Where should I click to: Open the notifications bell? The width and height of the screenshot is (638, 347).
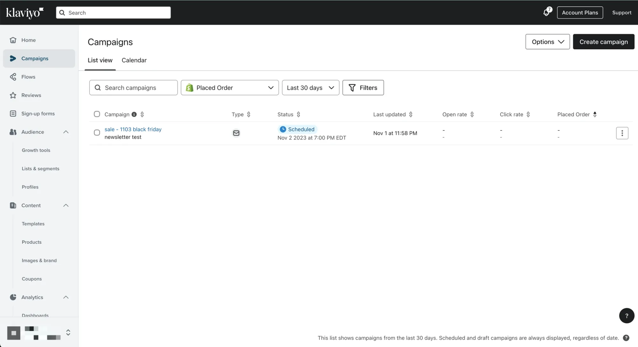point(547,12)
